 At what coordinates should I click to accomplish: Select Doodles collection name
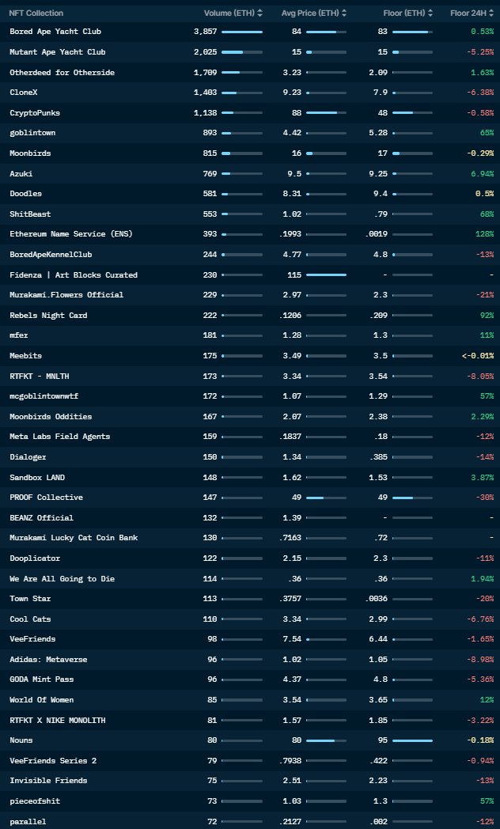(25, 194)
